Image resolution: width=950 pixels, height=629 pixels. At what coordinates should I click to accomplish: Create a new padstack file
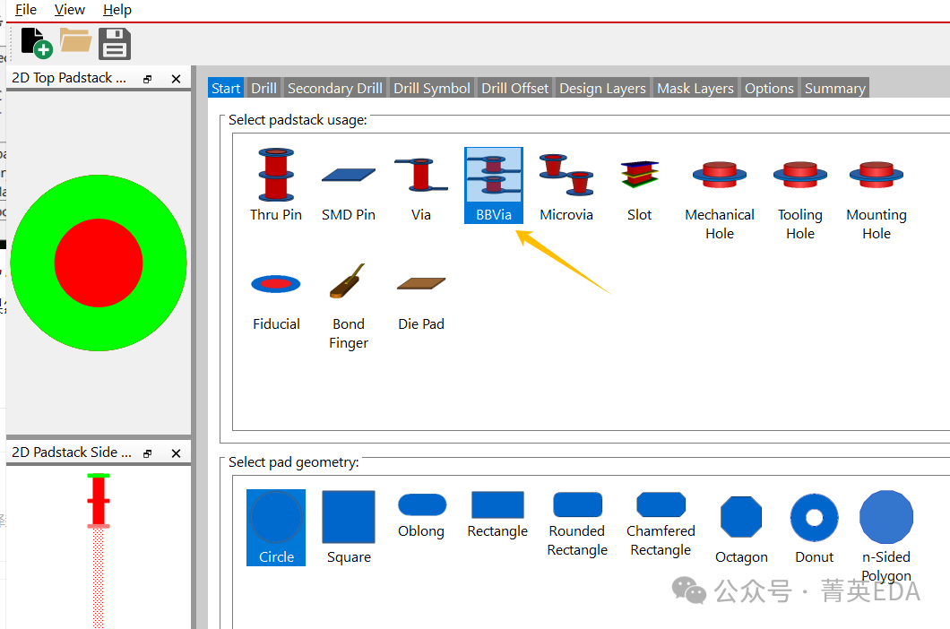[x=36, y=43]
